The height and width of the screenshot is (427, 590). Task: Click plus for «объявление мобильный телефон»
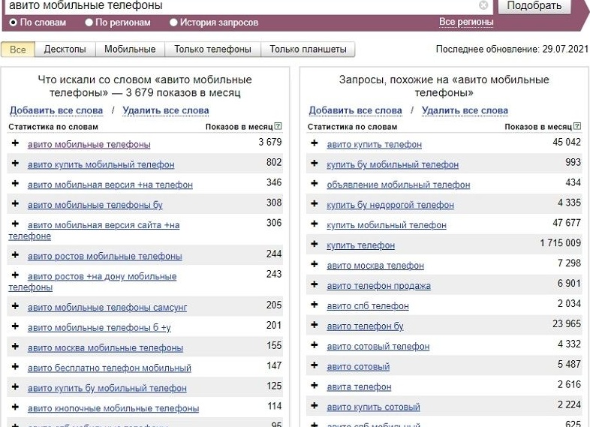[x=315, y=183]
